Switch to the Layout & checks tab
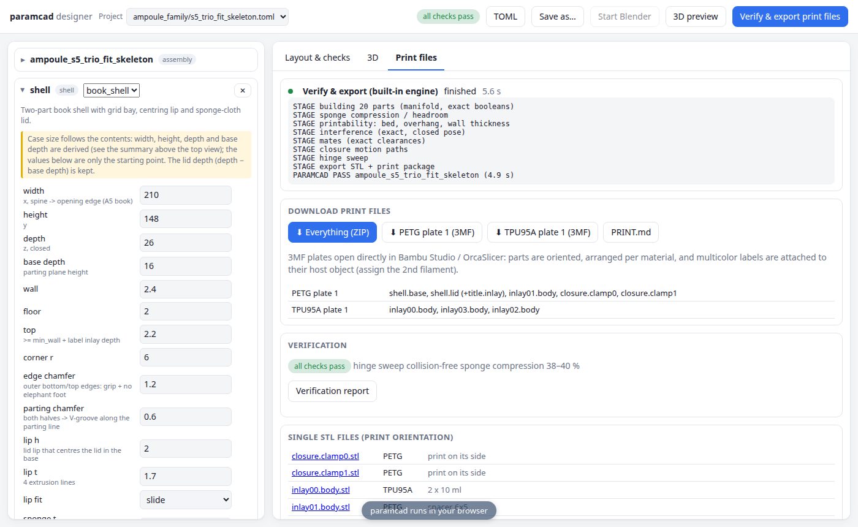The height and width of the screenshot is (527, 858). 317,58
